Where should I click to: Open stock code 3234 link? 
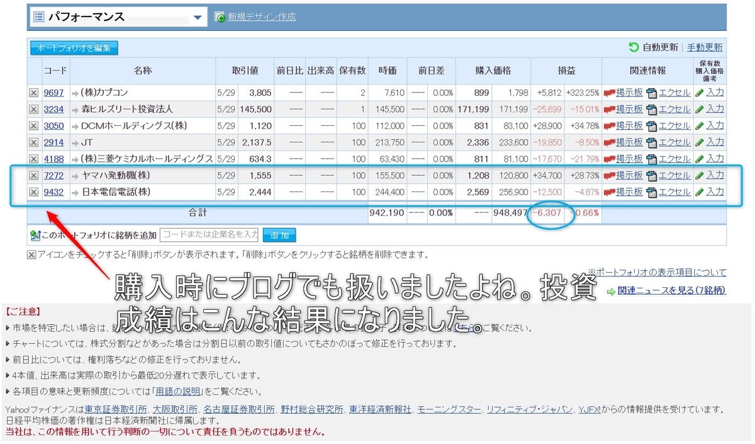coord(54,109)
